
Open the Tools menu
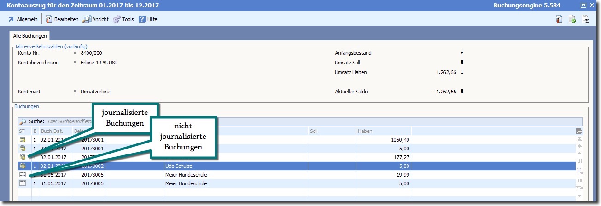point(123,19)
